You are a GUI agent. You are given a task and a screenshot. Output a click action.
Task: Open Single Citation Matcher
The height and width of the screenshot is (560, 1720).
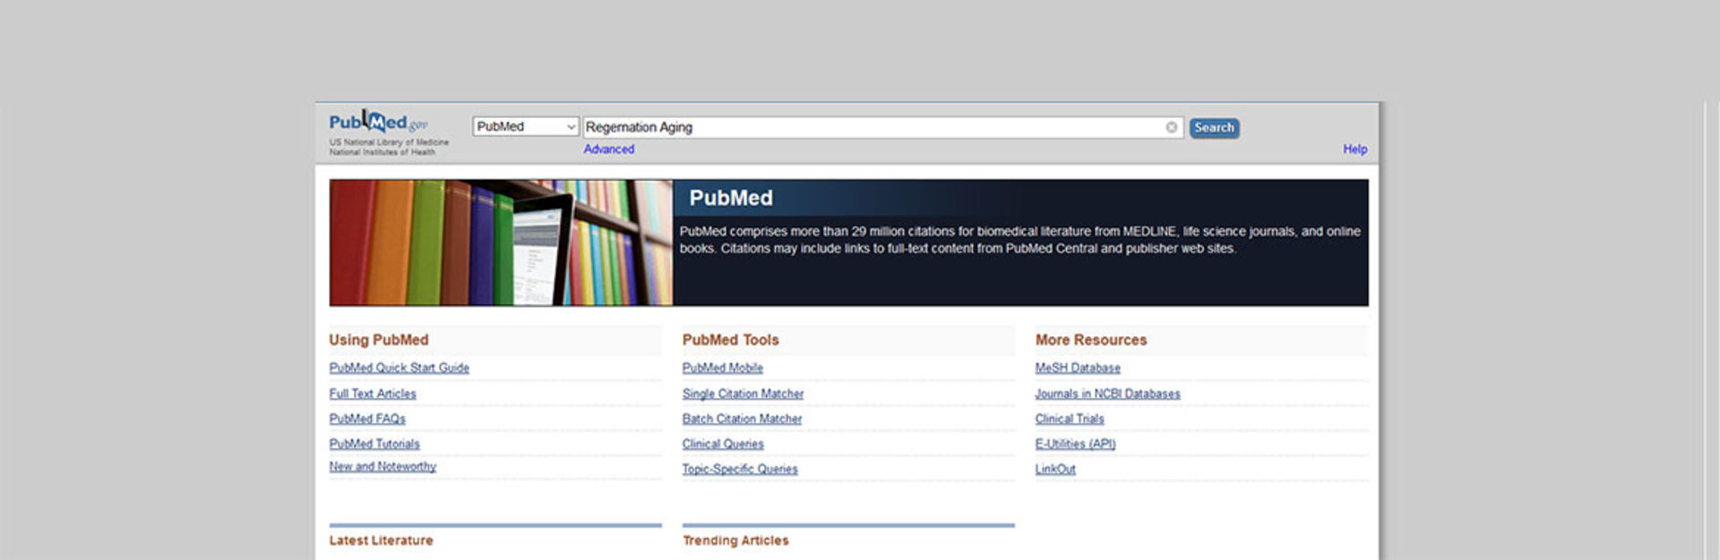[743, 394]
